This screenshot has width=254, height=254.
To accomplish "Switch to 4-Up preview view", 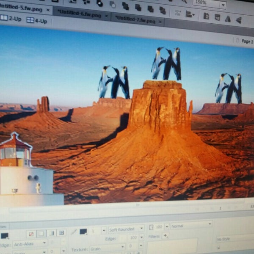I will click(x=37, y=21).
